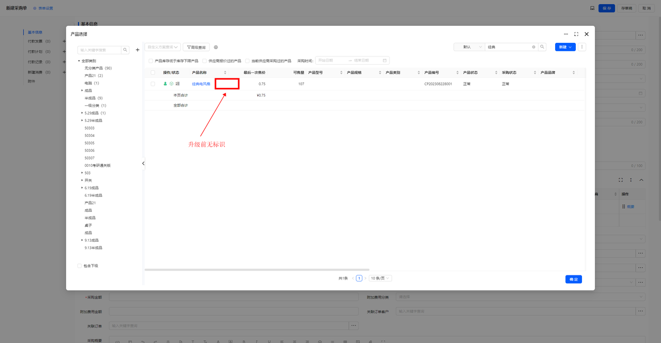Open the more options menu beside 新建
The height and width of the screenshot is (343, 661).
point(583,47)
